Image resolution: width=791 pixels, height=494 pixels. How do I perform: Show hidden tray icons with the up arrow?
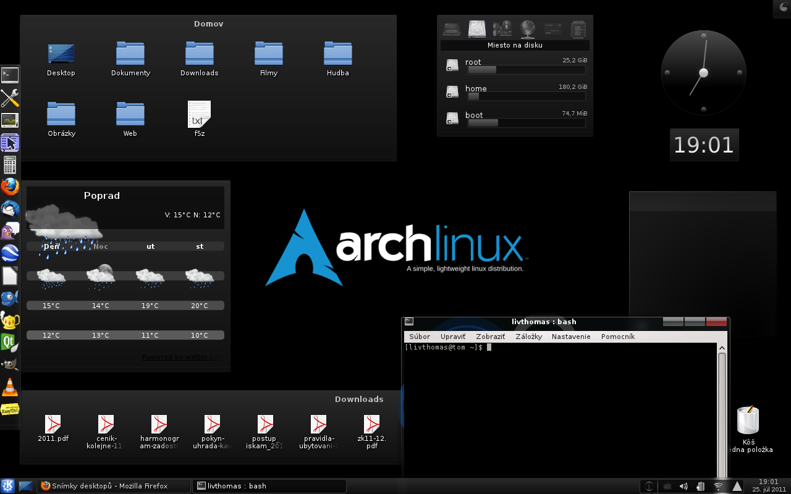click(737, 487)
